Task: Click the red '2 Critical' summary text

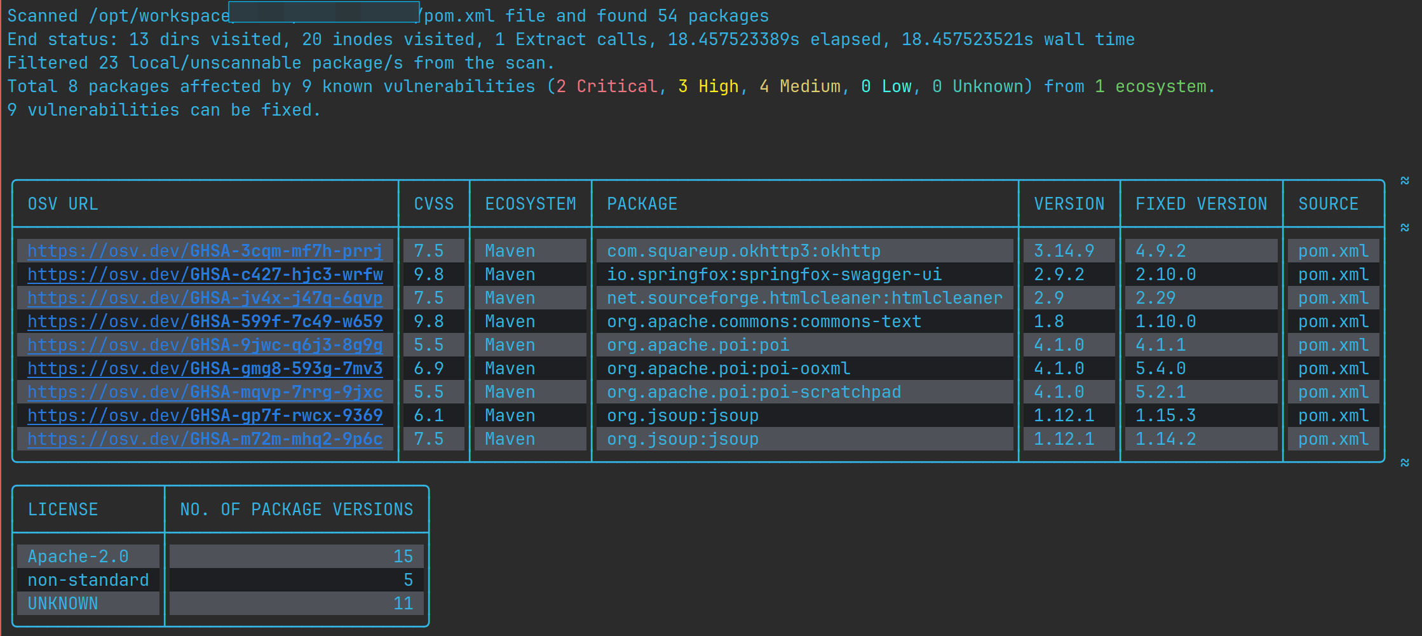Action: pyautogui.click(x=606, y=86)
